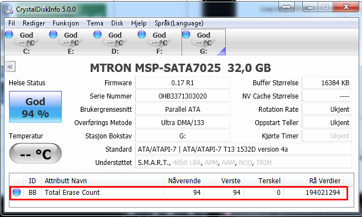Open the Rediger menu
The image size is (362, 217).
tap(34, 23)
